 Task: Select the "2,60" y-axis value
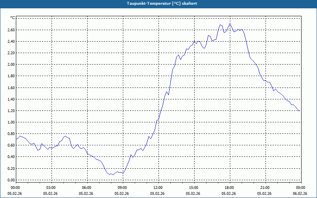coord(11,30)
